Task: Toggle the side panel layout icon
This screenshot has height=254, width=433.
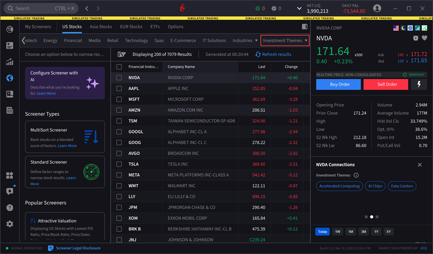Action: point(305,27)
